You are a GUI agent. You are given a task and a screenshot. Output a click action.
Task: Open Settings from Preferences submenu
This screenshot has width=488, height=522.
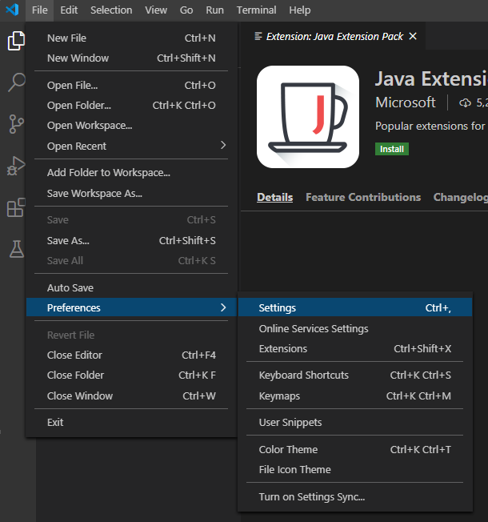tap(355, 307)
